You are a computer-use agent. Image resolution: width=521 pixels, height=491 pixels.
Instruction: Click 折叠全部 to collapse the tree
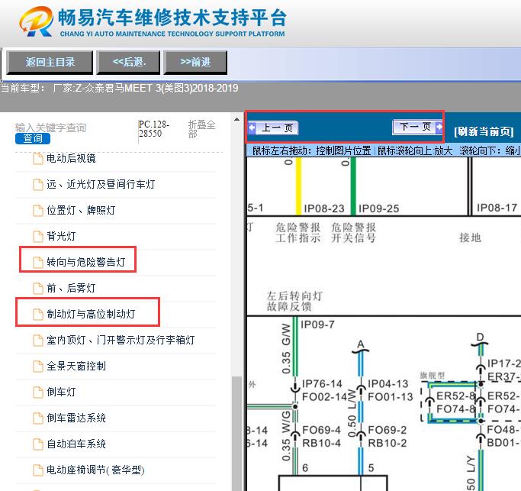pyautogui.click(x=201, y=129)
